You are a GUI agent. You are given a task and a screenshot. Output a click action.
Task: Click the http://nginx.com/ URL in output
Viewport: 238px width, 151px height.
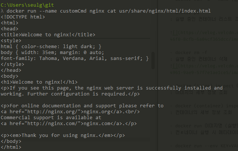pos(54,123)
